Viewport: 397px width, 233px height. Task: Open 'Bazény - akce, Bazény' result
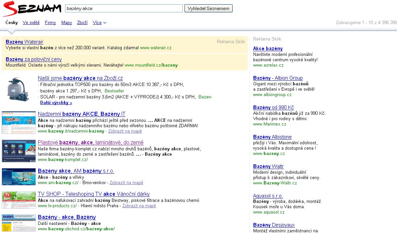coord(67,217)
